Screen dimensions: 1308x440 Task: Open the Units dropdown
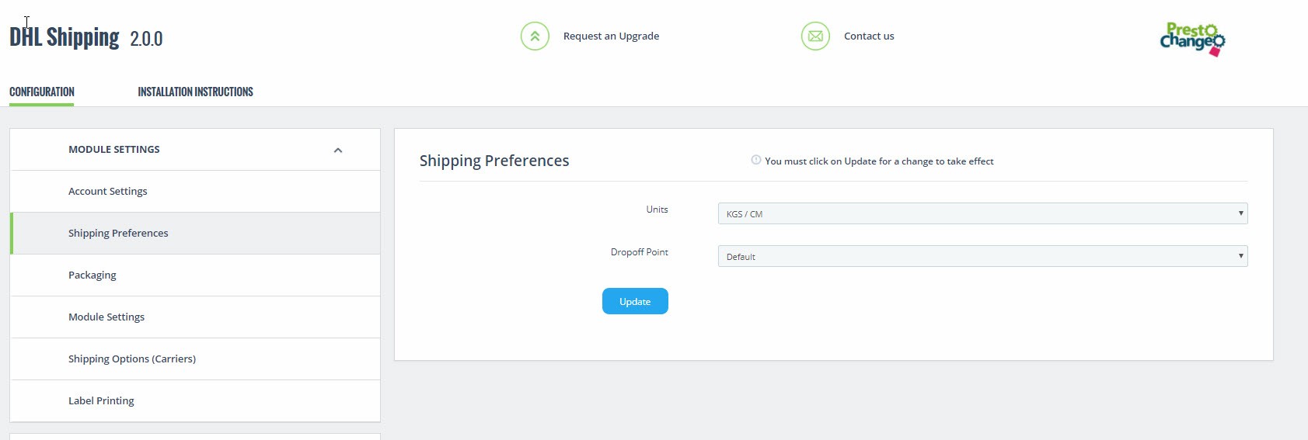click(x=982, y=213)
